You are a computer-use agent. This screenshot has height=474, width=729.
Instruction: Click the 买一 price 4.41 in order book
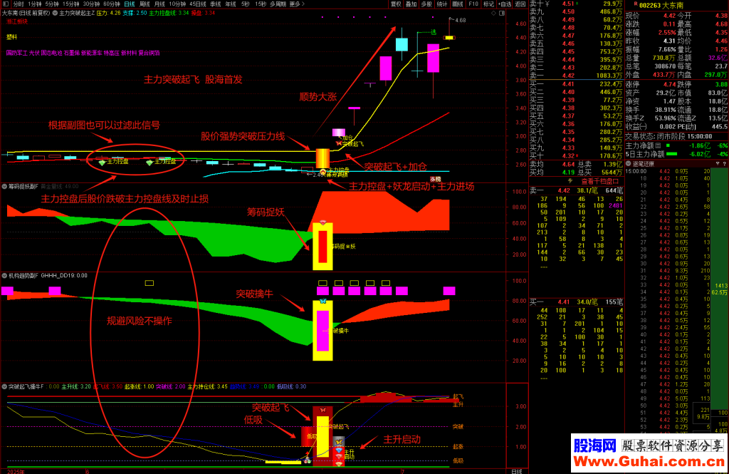[568, 84]
